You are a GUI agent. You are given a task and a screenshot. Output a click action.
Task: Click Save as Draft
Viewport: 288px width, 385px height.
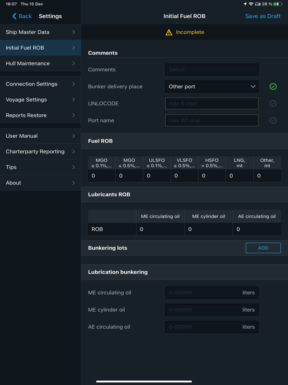(263, 16)
